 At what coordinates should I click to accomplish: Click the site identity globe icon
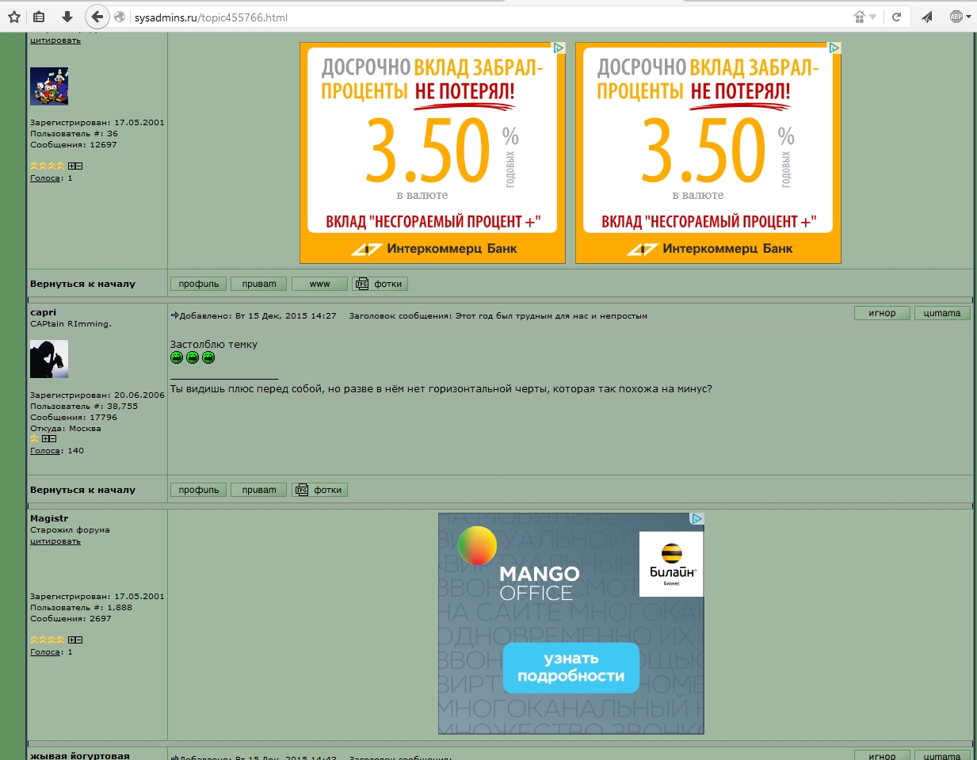tap(120, 17)
